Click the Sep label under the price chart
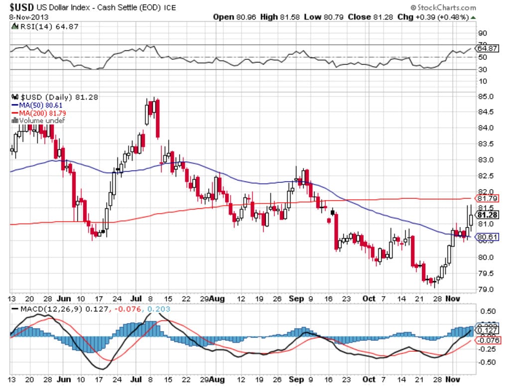This screenshot has width=510, height=388. pyautogui.click(x=296, y=298)
